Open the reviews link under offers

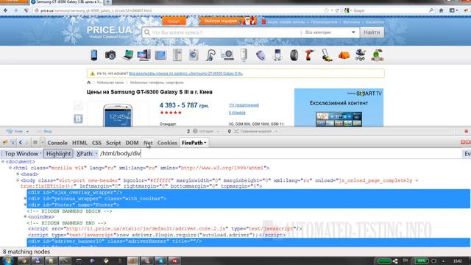[x=237, y=113]
